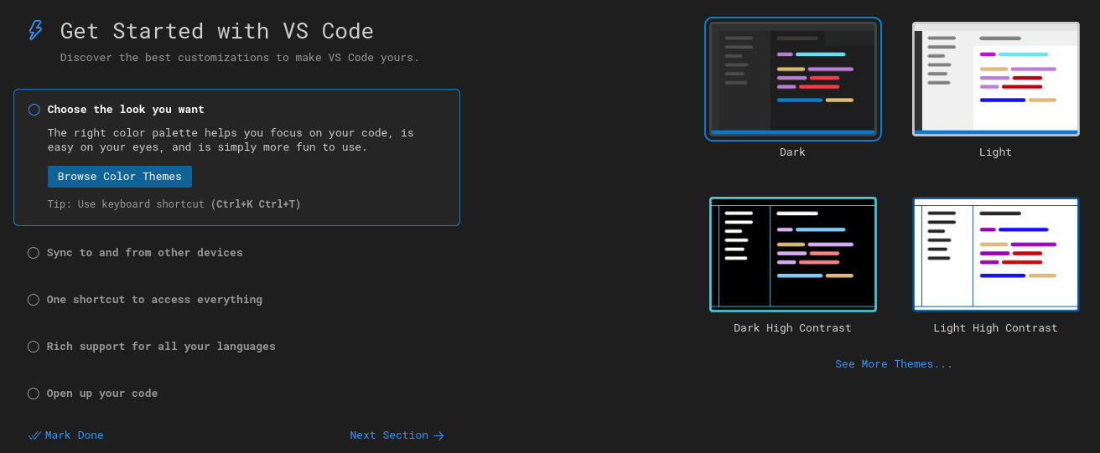Viewport: 1100px width, 453px height.
Task: Expand 'One shortcut to access everything' step
Action: click(x=154, y=300)
